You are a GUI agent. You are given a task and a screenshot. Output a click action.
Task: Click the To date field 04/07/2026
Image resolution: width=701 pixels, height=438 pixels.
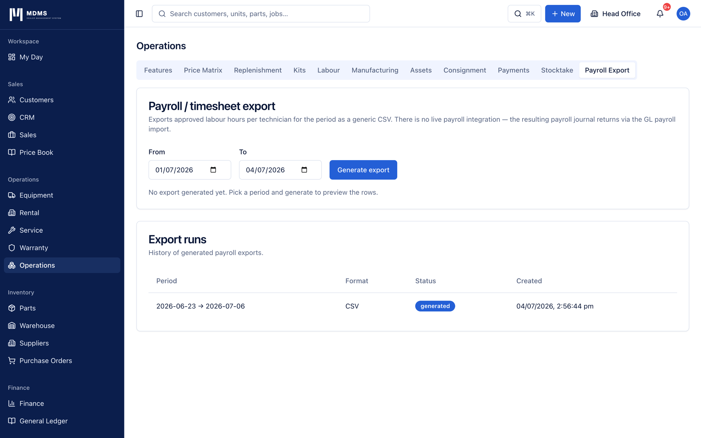tap(280, 170)
